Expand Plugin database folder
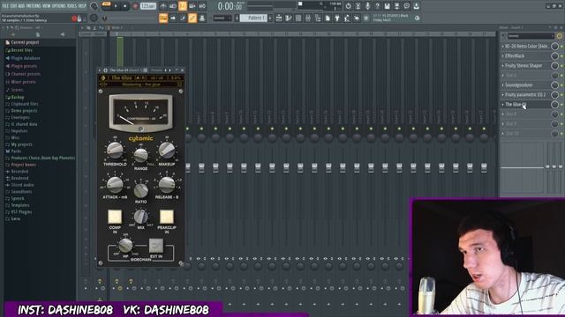Image resolution: width=565 pixels, height=317 pixels. [26, 58]
